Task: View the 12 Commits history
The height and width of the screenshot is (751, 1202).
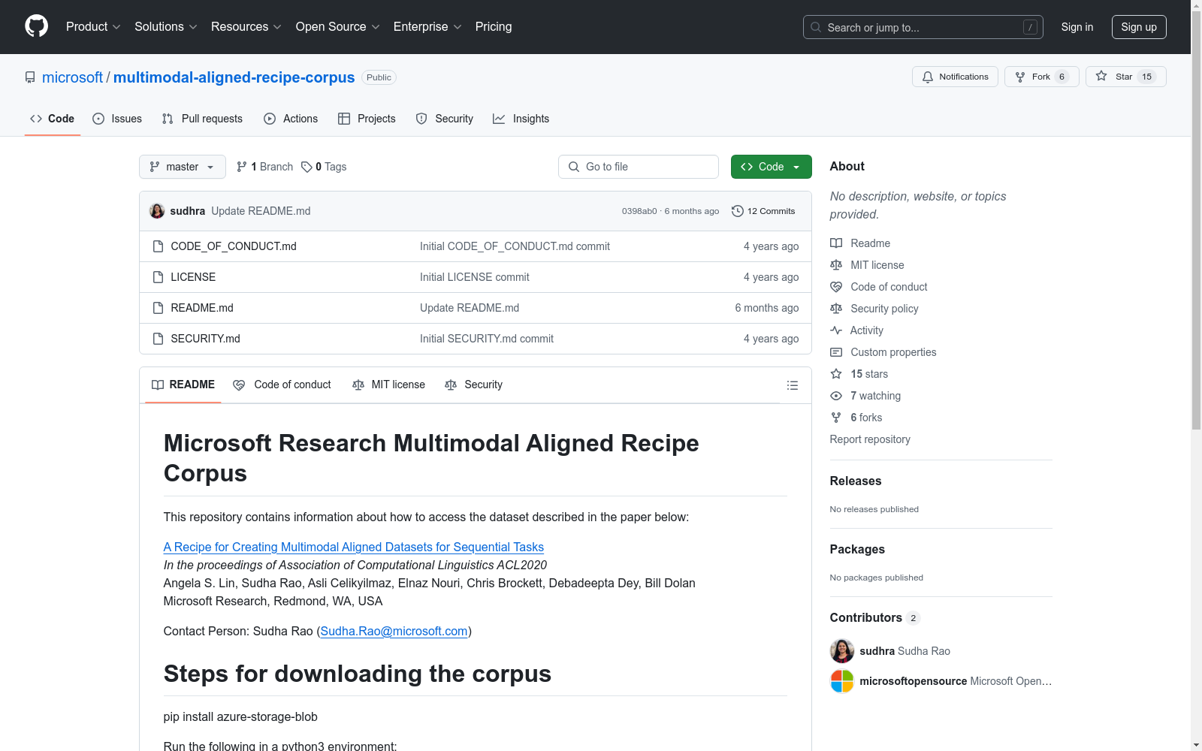Action: 763,211
